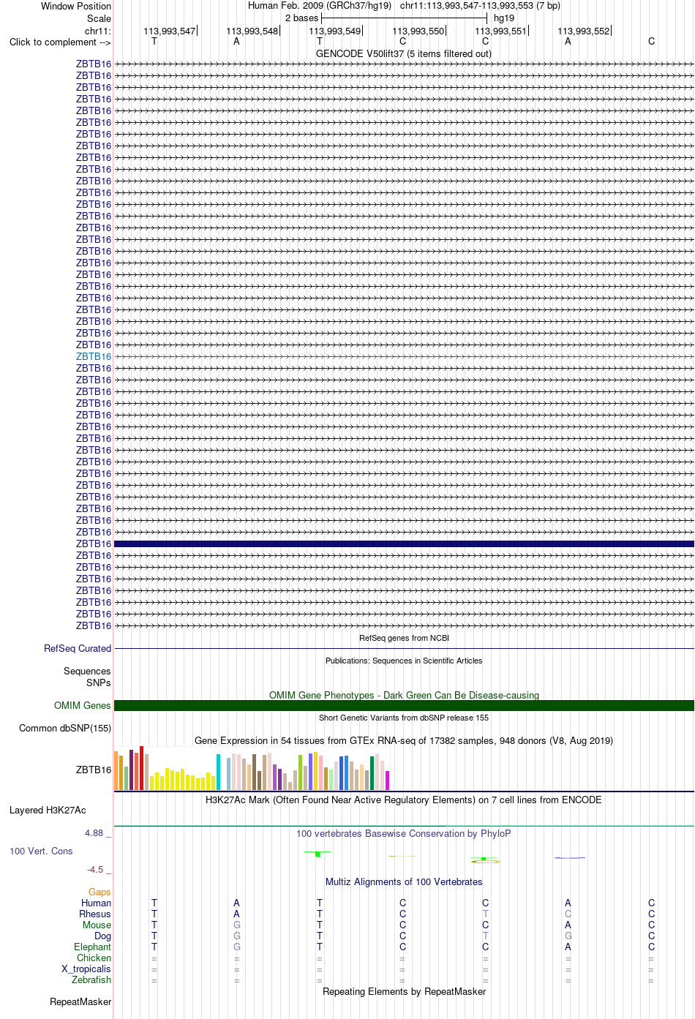Click the 'Layered H3K27Ac' track label

pos(48,810)
